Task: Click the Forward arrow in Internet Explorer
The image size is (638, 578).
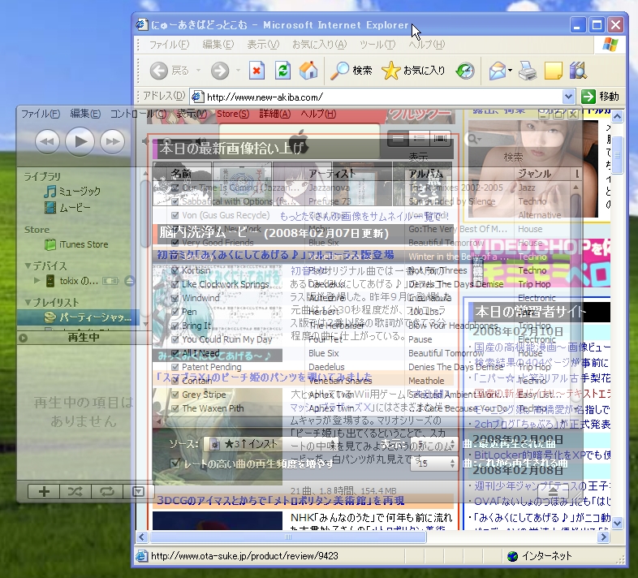Action: [x=220, y=71]
